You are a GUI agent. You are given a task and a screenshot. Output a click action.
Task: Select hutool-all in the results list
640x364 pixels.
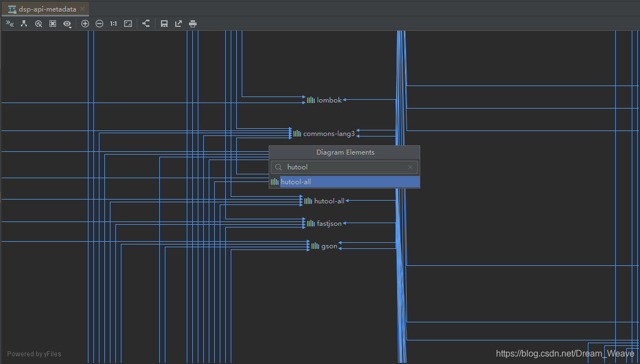click(x=344, y=181)
